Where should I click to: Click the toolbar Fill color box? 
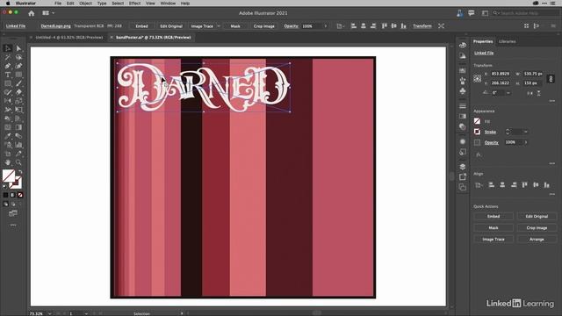click(x=9, y=176)
